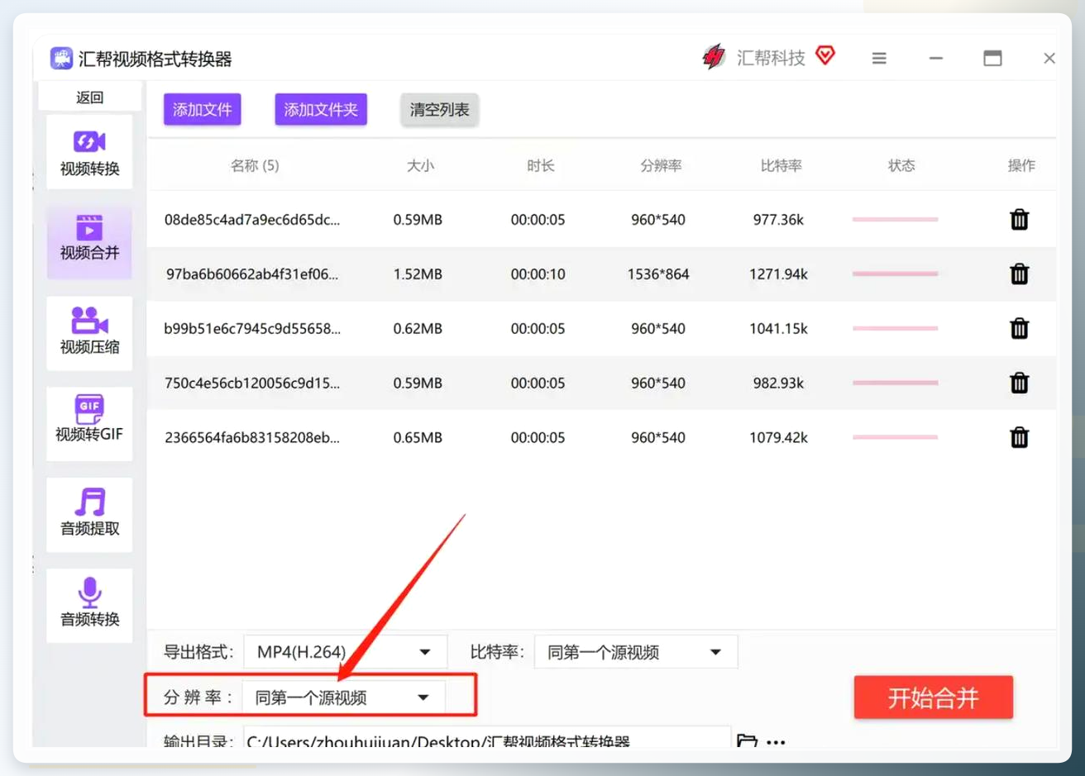1085x776 pixels.
Task: Open the 音频提取 audio extraction module
Action: pyautogui.click(x=89, y=514)
